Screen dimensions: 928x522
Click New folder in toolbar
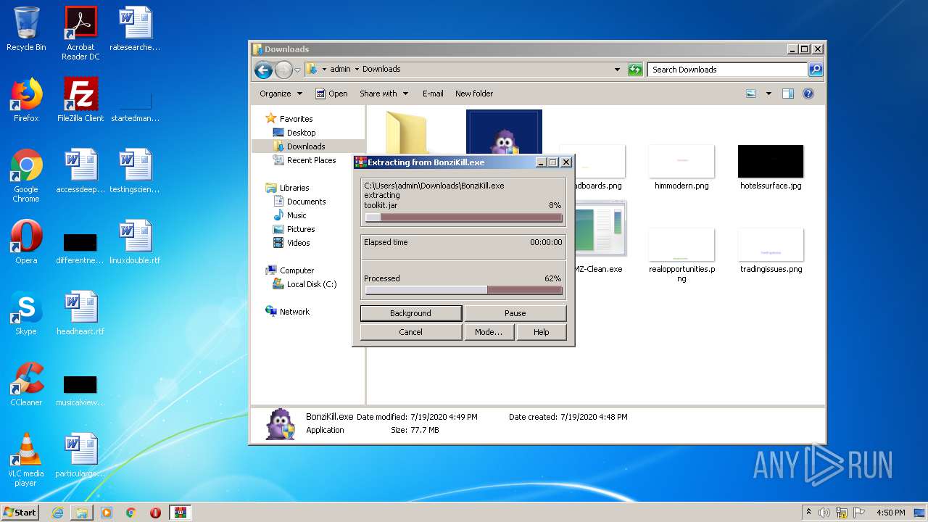point(474,94)
